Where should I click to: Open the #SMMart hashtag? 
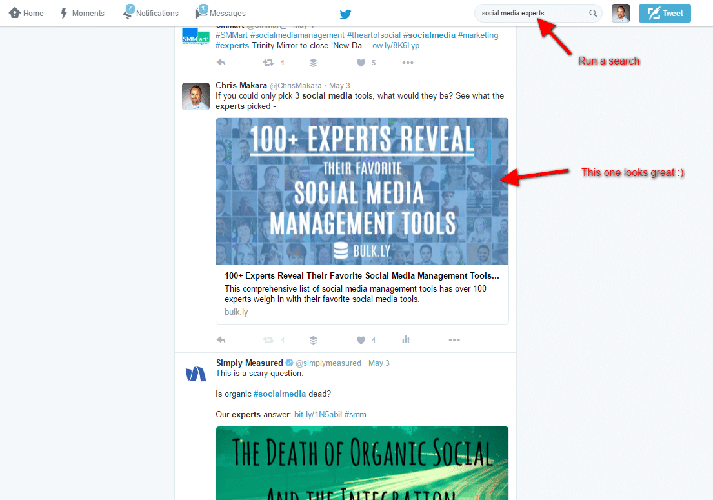pyautogui.click(x=232, y=35)
